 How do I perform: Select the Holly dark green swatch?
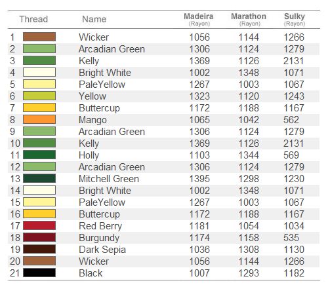(x=39, y=155)
